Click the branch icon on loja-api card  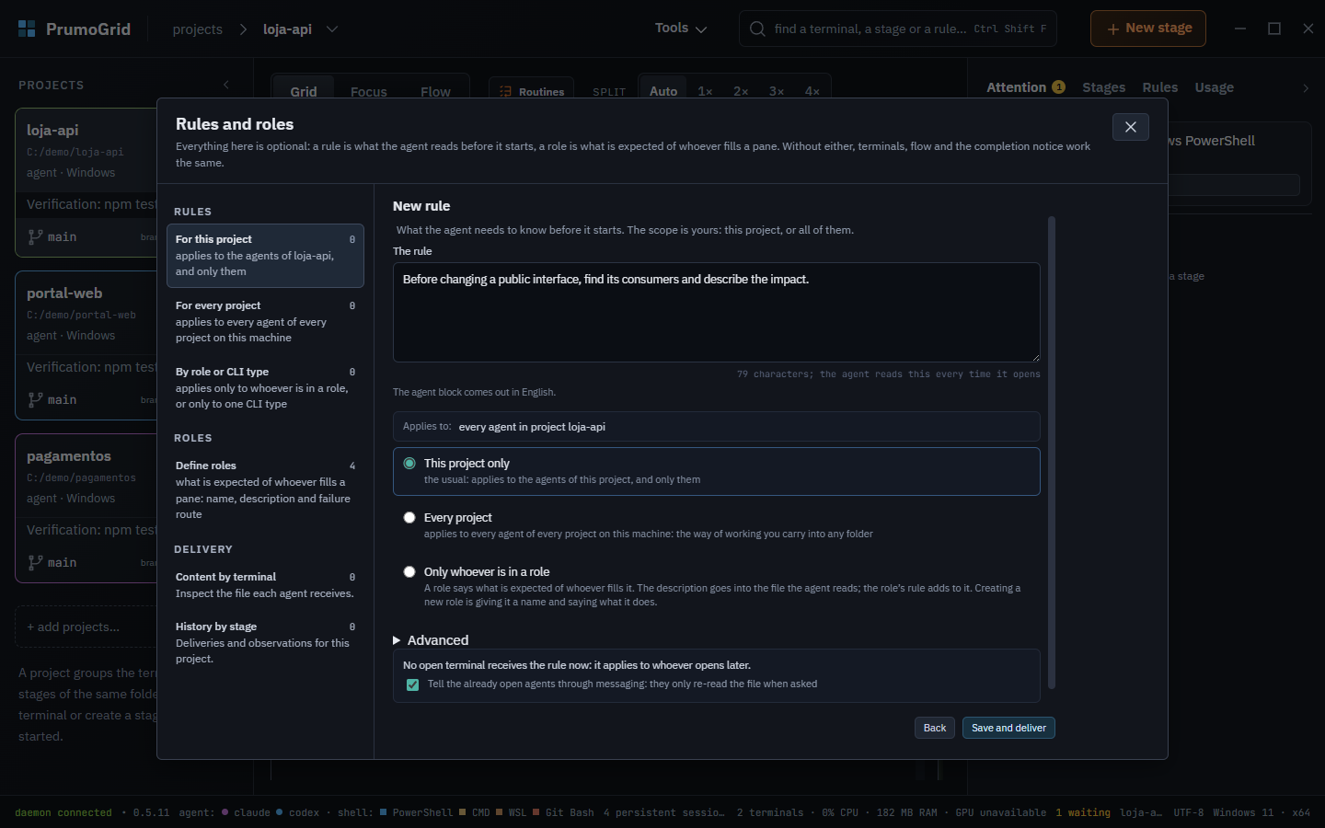pyautogui.click(x=36, y=236)
